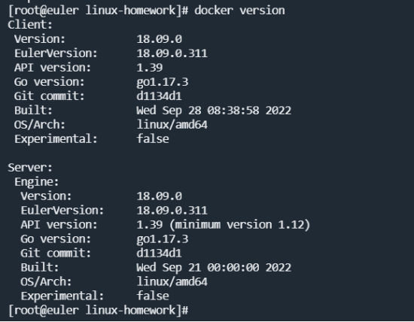Click the docker version command text
This screenshot has height=322, width=414.
tap(239, 11)
